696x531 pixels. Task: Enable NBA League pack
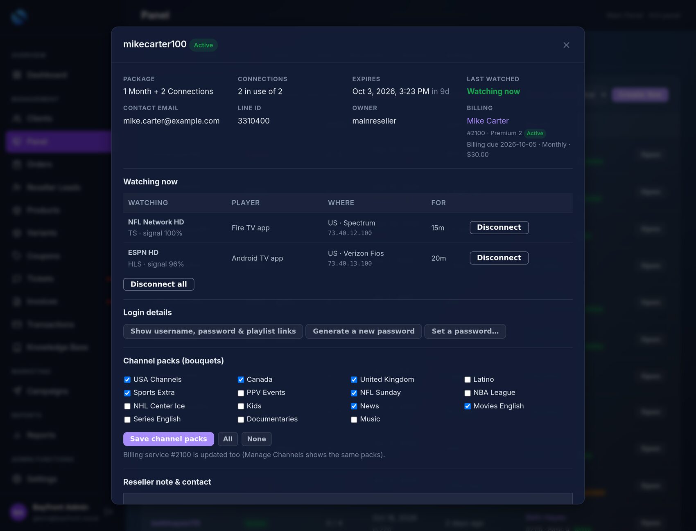tap(468, 393)
